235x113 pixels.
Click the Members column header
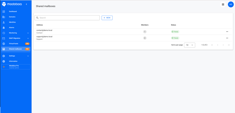tap(145, 25)
